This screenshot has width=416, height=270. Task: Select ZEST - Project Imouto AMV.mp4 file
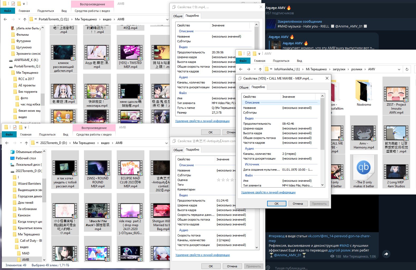click(x=396, y=96)
